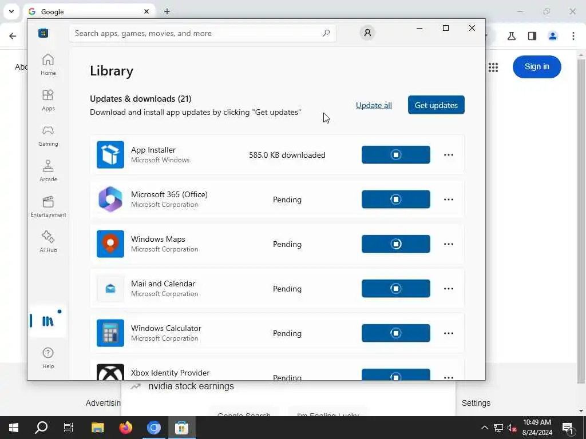
Task: Toggle Chrome's side panel
Action: pyautogui.click(x=532, y=36)
